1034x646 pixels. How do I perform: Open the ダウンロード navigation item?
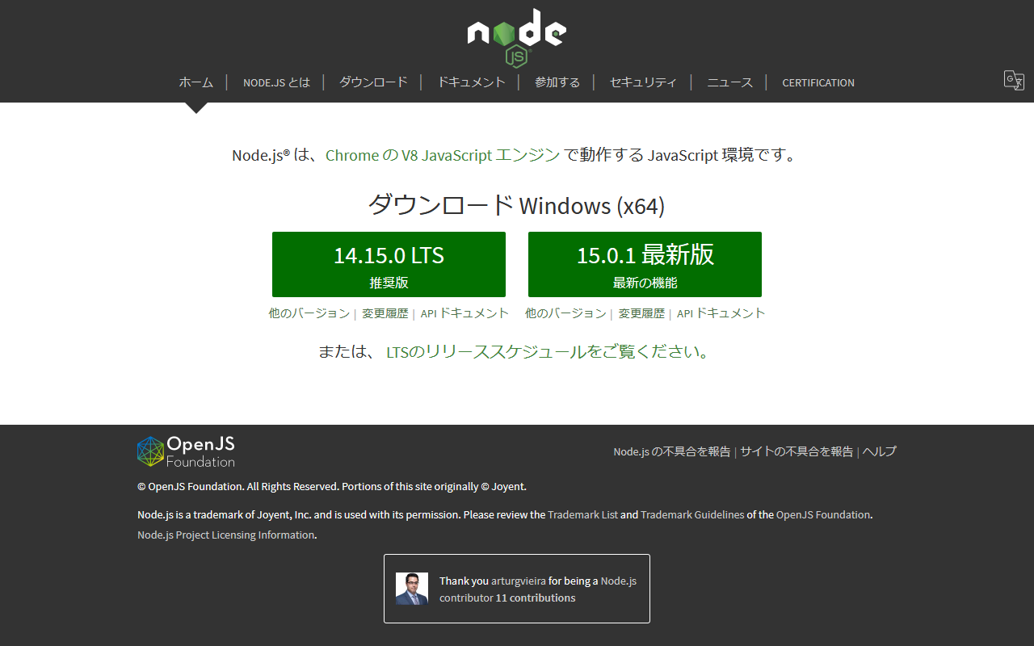(x=373, y=82)
